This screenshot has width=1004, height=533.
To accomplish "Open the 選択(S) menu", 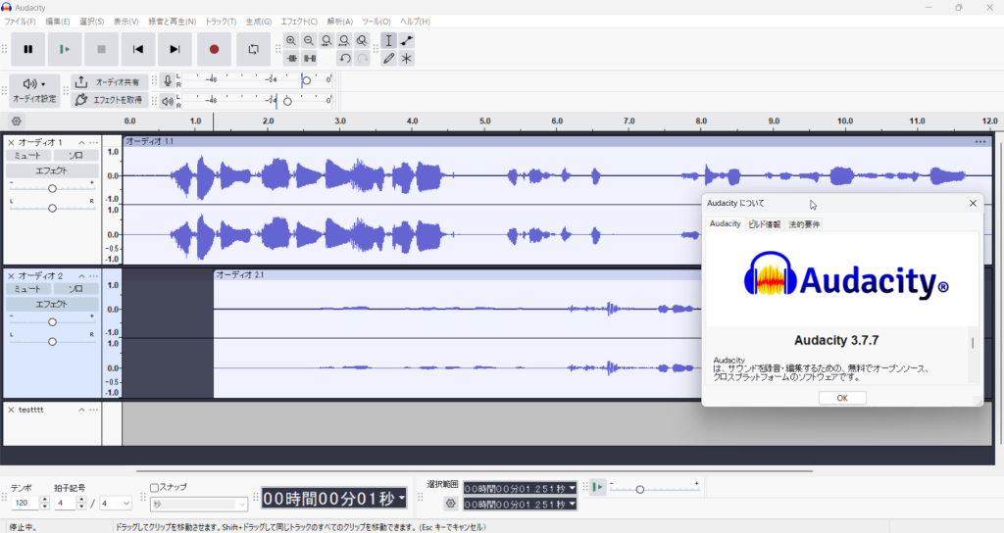I will coord(91,22).
